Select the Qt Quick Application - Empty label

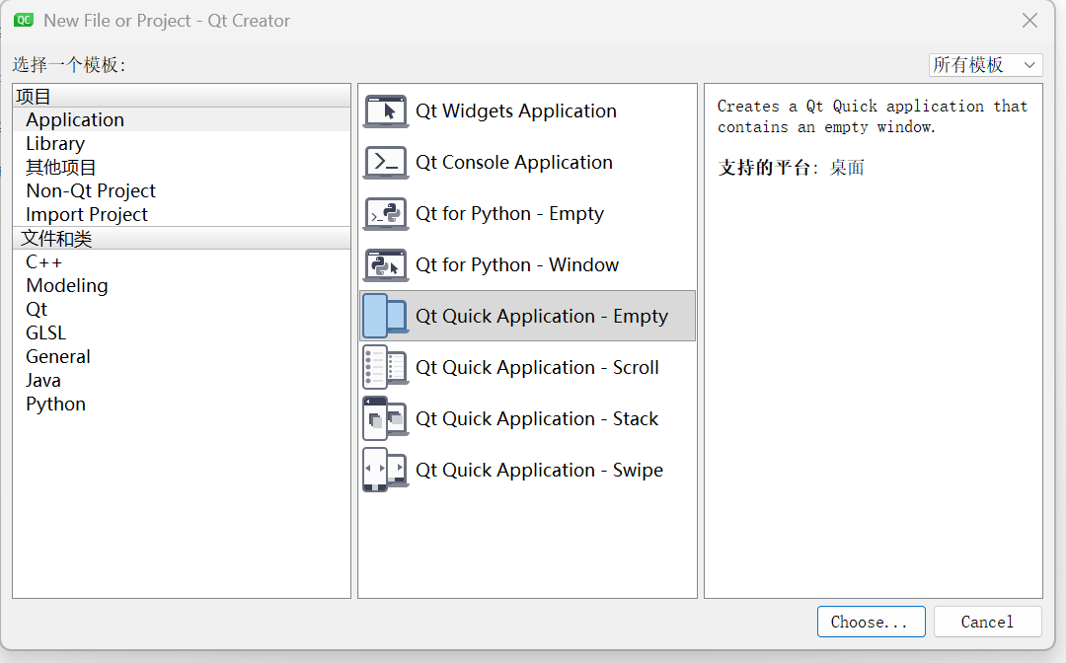click(542, 317)
